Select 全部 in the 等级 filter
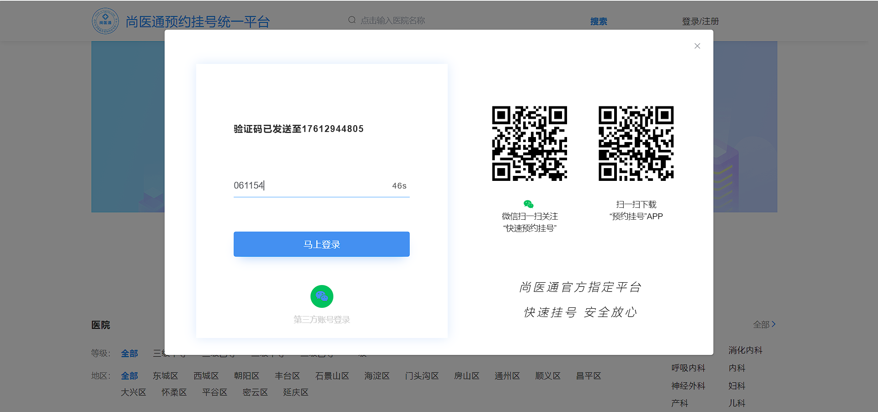This screenshot has height=412, width=878. (129, 354)
